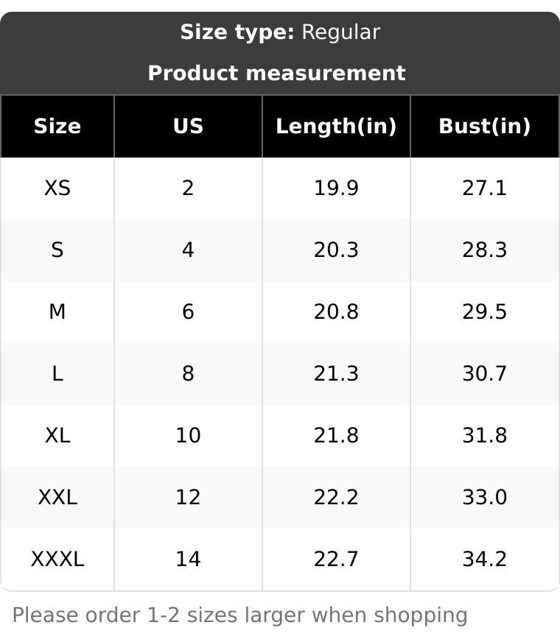Click the 22.2 length value
Screen dimensions: 560x639
[336, 498]
